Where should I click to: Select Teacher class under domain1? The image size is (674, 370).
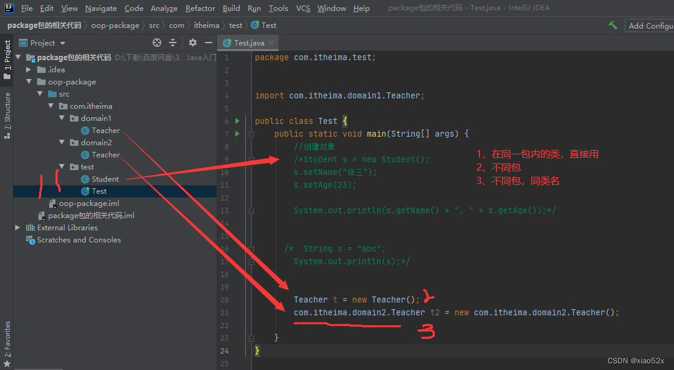[x=105, y=131]
